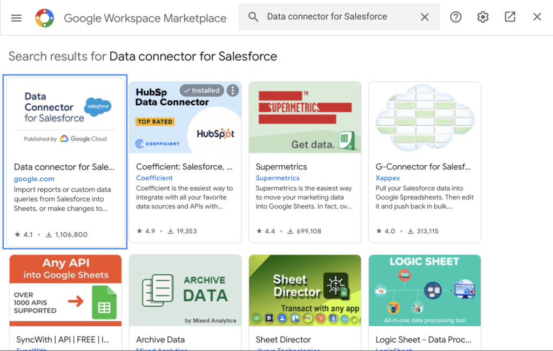Open the HubSpot Data Connector thumbnail
The image size is (553, 351).
click(x=185, y=118)
